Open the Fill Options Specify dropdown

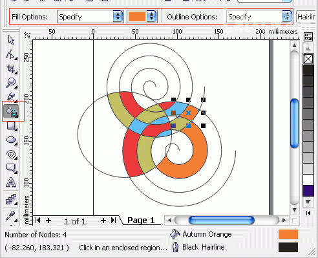(118, 17)
